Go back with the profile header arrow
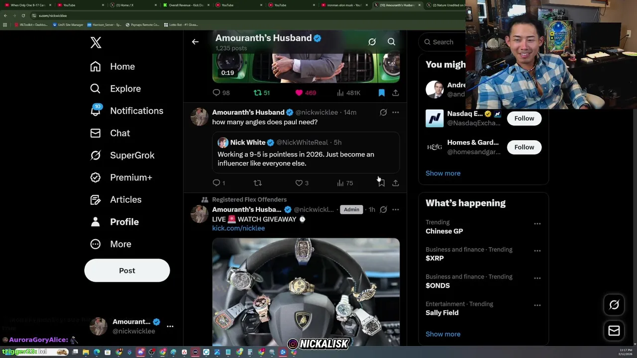 (x=195, y=42)
